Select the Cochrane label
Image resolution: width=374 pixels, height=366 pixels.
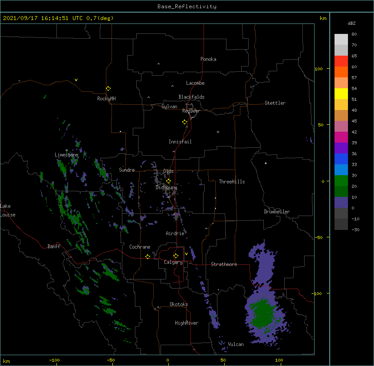point(140,247)
